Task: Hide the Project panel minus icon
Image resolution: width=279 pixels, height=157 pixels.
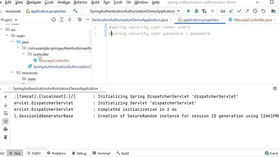Action: click(87, 20)
